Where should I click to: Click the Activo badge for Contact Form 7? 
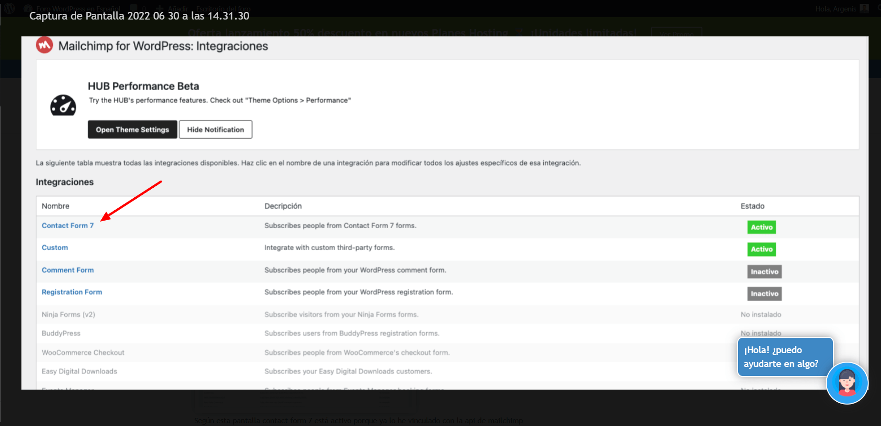click(x=761, y=227)
